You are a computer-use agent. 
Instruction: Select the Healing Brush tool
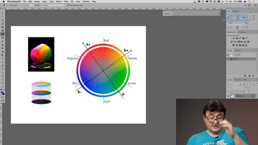click(x=3, y=37)
